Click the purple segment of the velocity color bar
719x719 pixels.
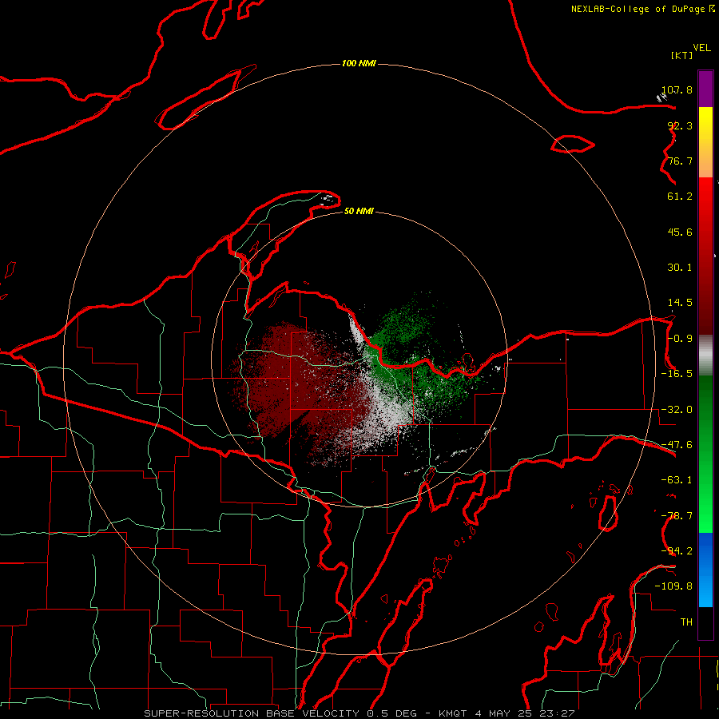click(x=705, y=89)
